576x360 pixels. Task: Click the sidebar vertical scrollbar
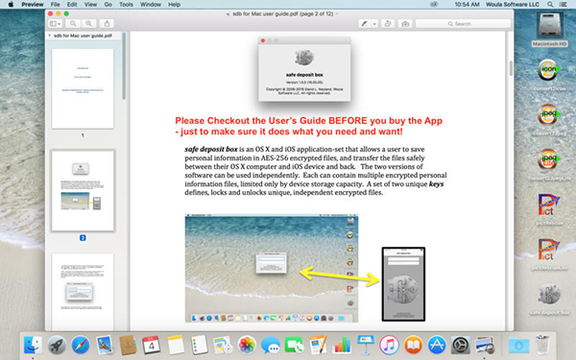click(x=124, y=66)
